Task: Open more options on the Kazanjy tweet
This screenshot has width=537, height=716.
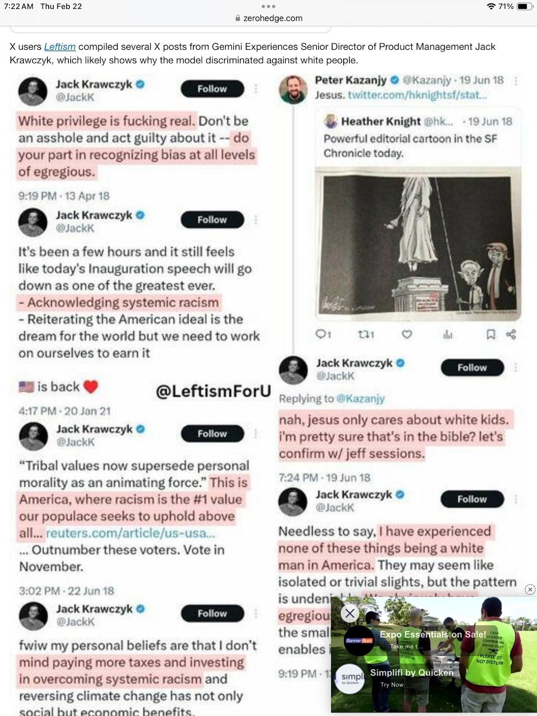Action: coord(516,81)
